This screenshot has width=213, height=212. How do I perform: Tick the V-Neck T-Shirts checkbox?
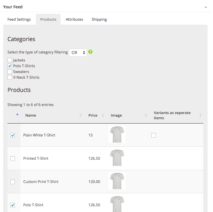click(x=10, y=77)
